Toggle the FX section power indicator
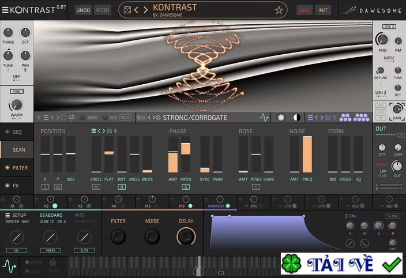406x278 pixels. pyautogui.click(x=7, y=186)
